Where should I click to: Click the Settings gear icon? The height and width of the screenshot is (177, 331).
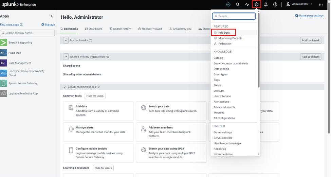(x=256, y=4)
